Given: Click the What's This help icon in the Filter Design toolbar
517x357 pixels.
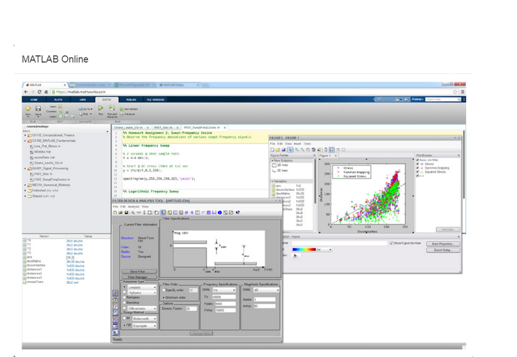Looking at the screenshot, I should pos(238,213).
